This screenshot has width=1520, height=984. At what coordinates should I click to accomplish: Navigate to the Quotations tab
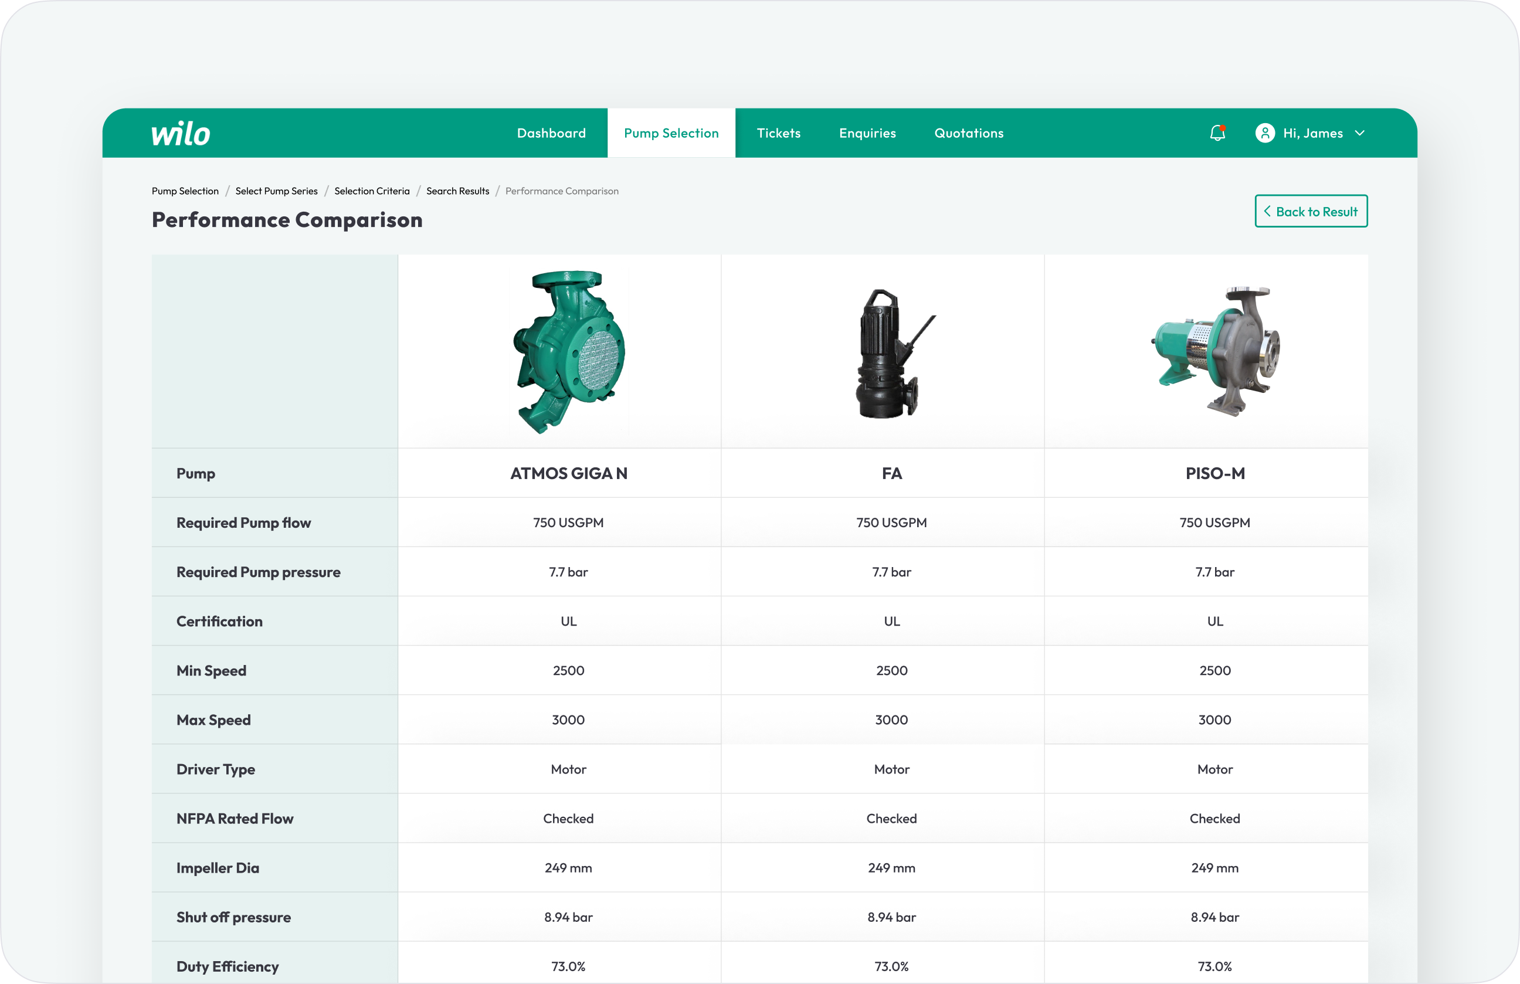(968, 133)
